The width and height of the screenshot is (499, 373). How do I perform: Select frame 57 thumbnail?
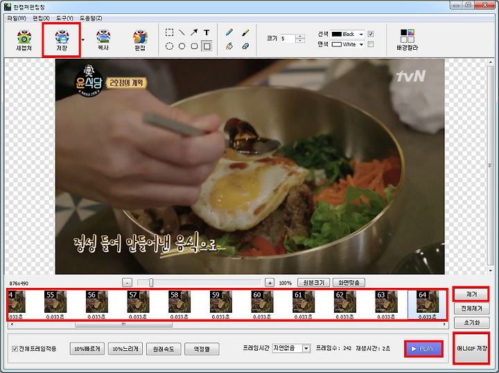click(138, 302)
